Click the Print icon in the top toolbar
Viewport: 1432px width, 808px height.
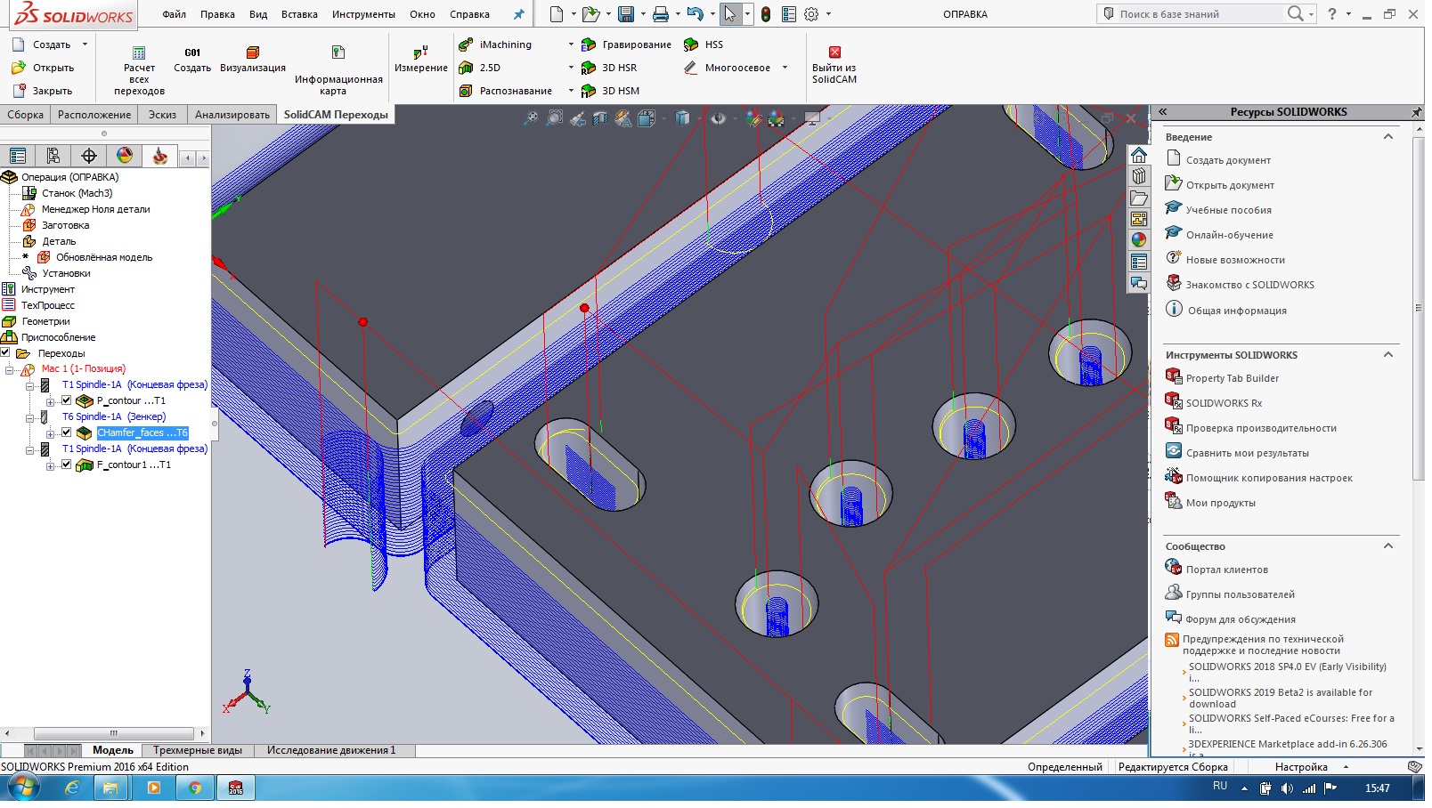pyautogui.click(x=660, y=14)
